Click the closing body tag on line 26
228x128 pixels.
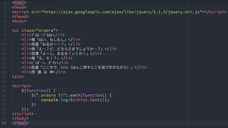20,118
